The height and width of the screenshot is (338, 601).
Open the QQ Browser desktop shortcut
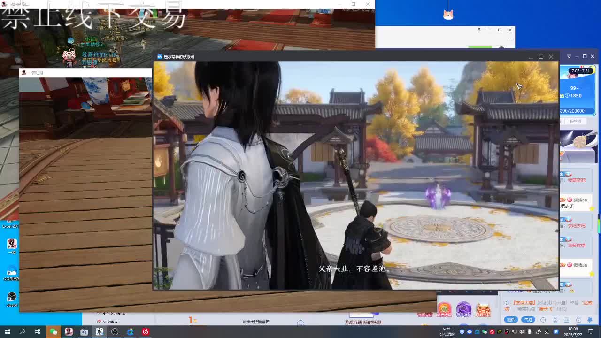tap(11, 274)
